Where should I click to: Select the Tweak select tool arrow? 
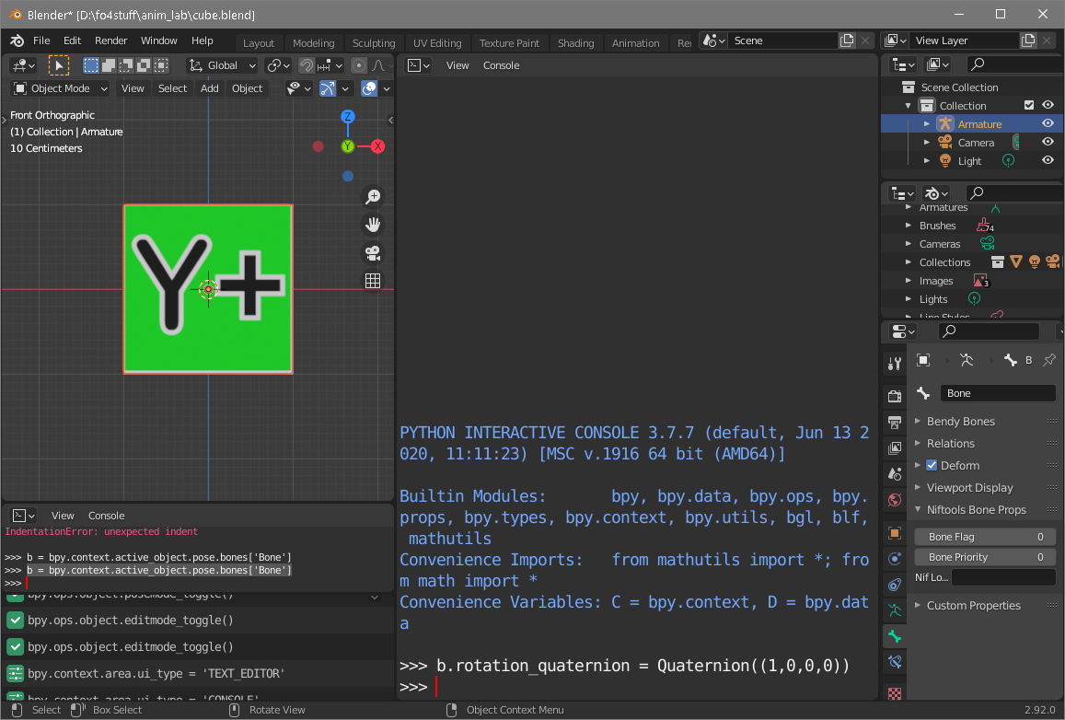click(x=58, y=65)
